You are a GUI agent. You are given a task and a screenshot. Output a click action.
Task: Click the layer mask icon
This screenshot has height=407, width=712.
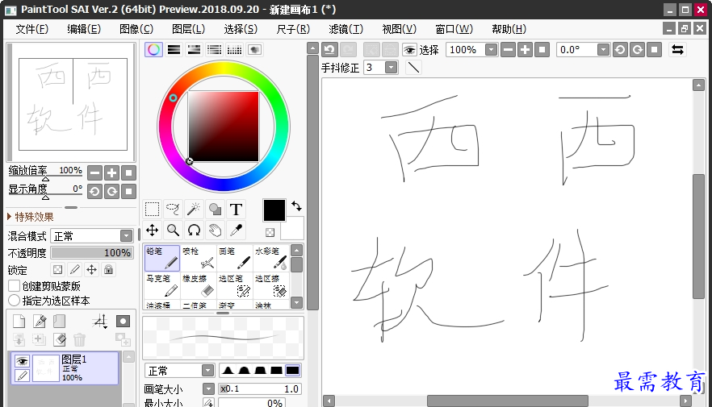tap(123, 322)
